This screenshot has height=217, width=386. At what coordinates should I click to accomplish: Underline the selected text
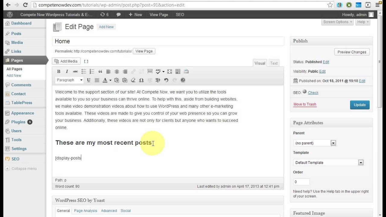(89, 80)
